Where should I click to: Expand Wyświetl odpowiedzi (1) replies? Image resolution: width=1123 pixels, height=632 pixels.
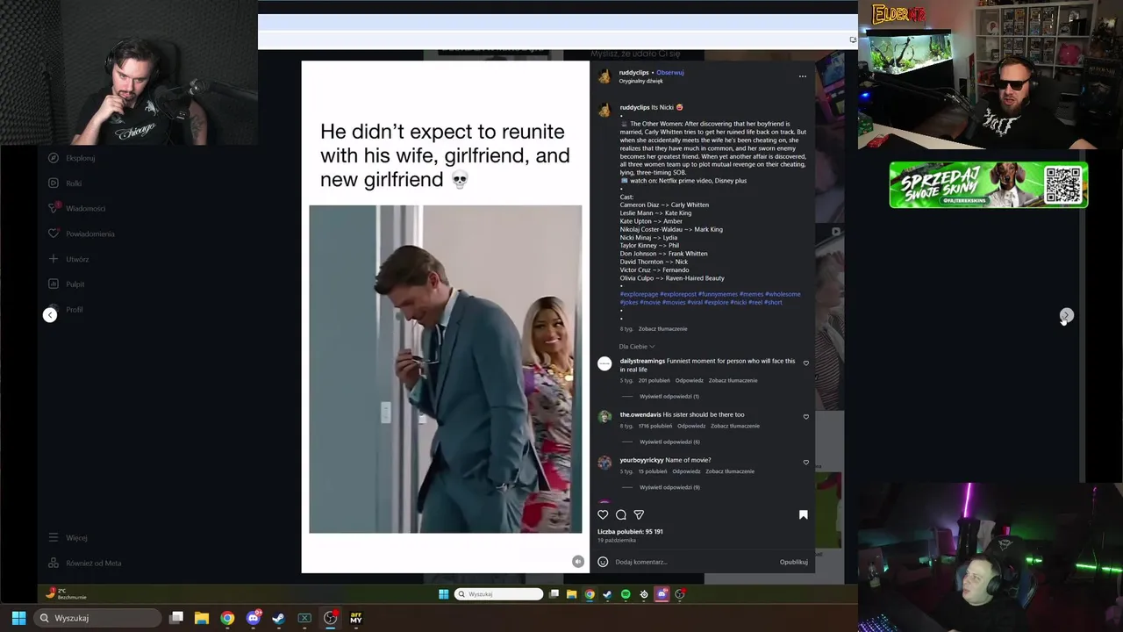pyautogui.click(x=669, y=396)
